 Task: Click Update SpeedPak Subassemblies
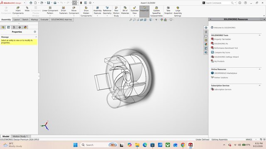[x=156, y=12]
